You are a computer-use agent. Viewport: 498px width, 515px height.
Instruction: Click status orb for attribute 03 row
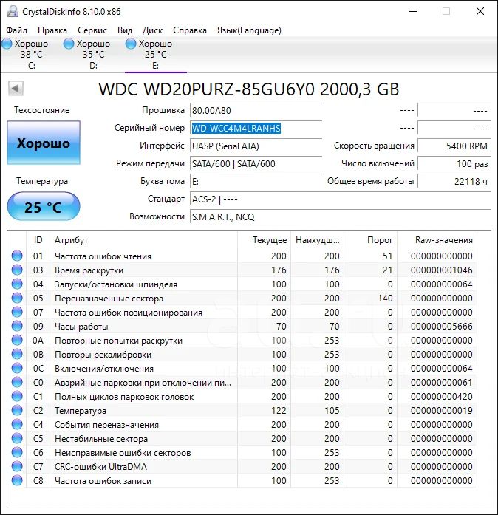click(x=17, y=270)
